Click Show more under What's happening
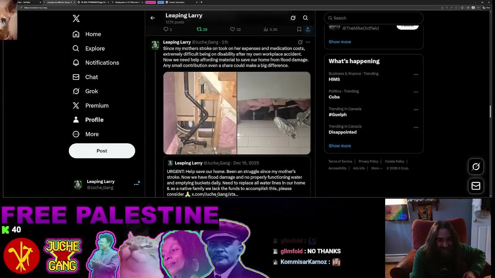This screenshot has width=495, height=278. coord(340,146)
